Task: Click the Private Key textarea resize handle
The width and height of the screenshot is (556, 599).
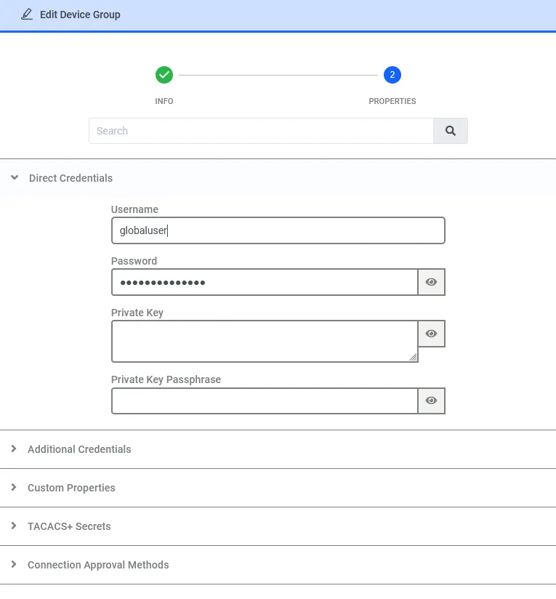Action: click(x=413, y=357)
